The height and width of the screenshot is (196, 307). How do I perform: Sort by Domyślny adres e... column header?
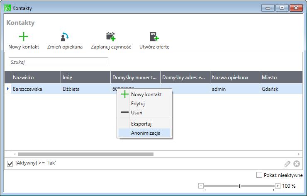click(185, 77)
